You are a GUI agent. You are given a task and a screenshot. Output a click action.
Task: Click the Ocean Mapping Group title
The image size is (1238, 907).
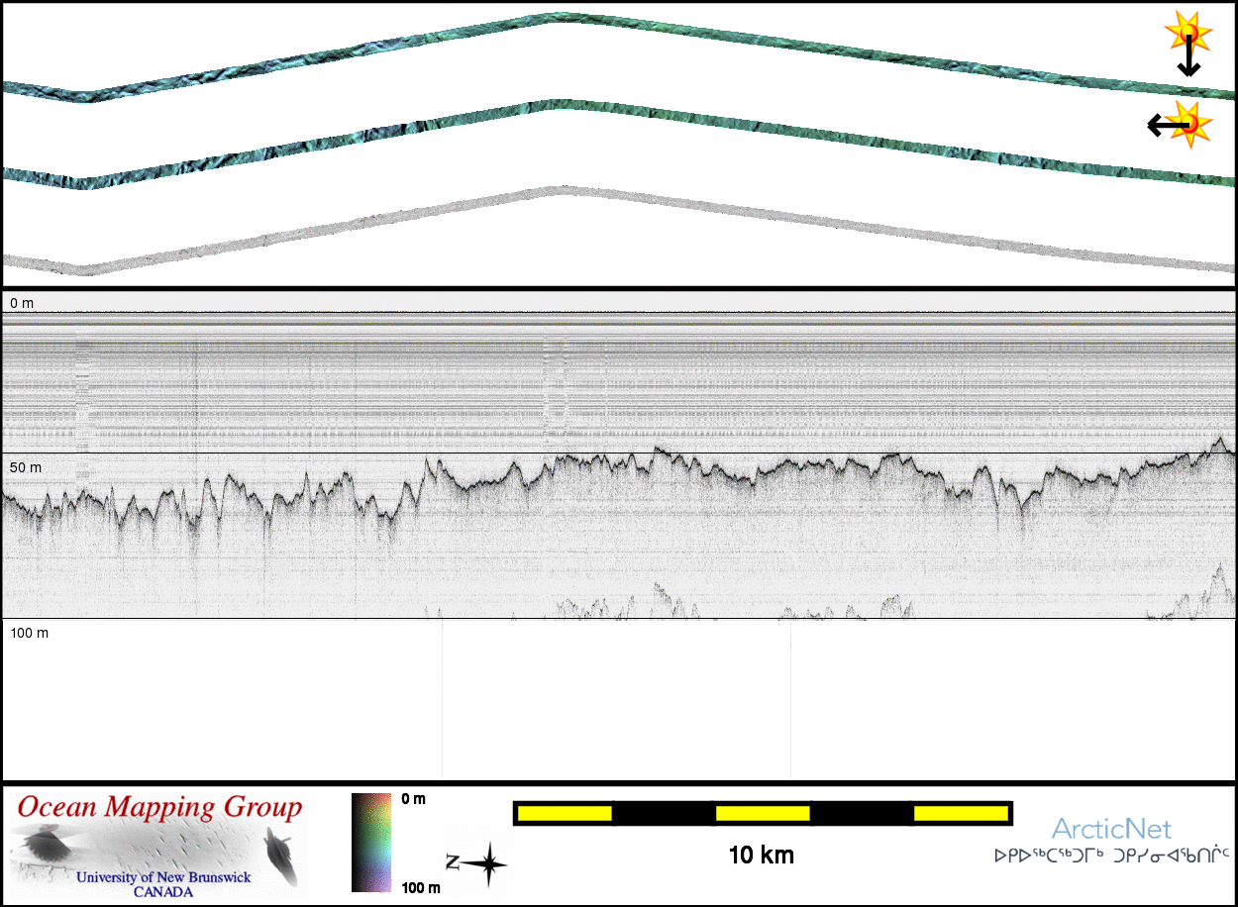(x=158, y=808)
